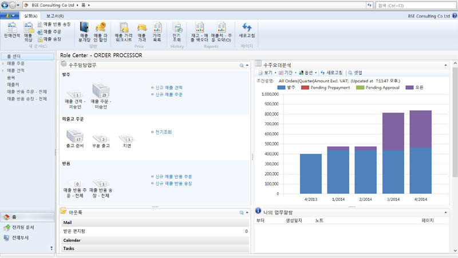
Task: Switch to the 보고서(R) ribbon tab
Action: point(55,16)
